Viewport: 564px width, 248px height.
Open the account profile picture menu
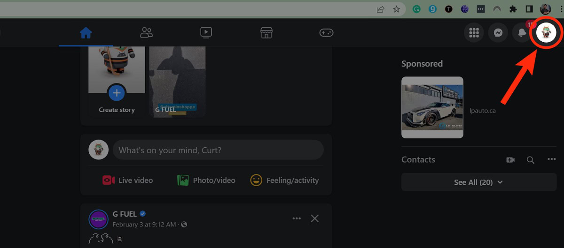click(547, 33)
